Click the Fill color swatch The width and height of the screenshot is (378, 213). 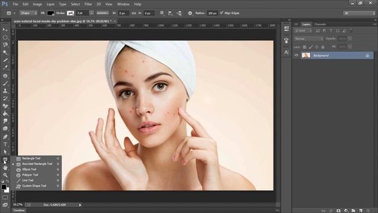click(50, 13)
